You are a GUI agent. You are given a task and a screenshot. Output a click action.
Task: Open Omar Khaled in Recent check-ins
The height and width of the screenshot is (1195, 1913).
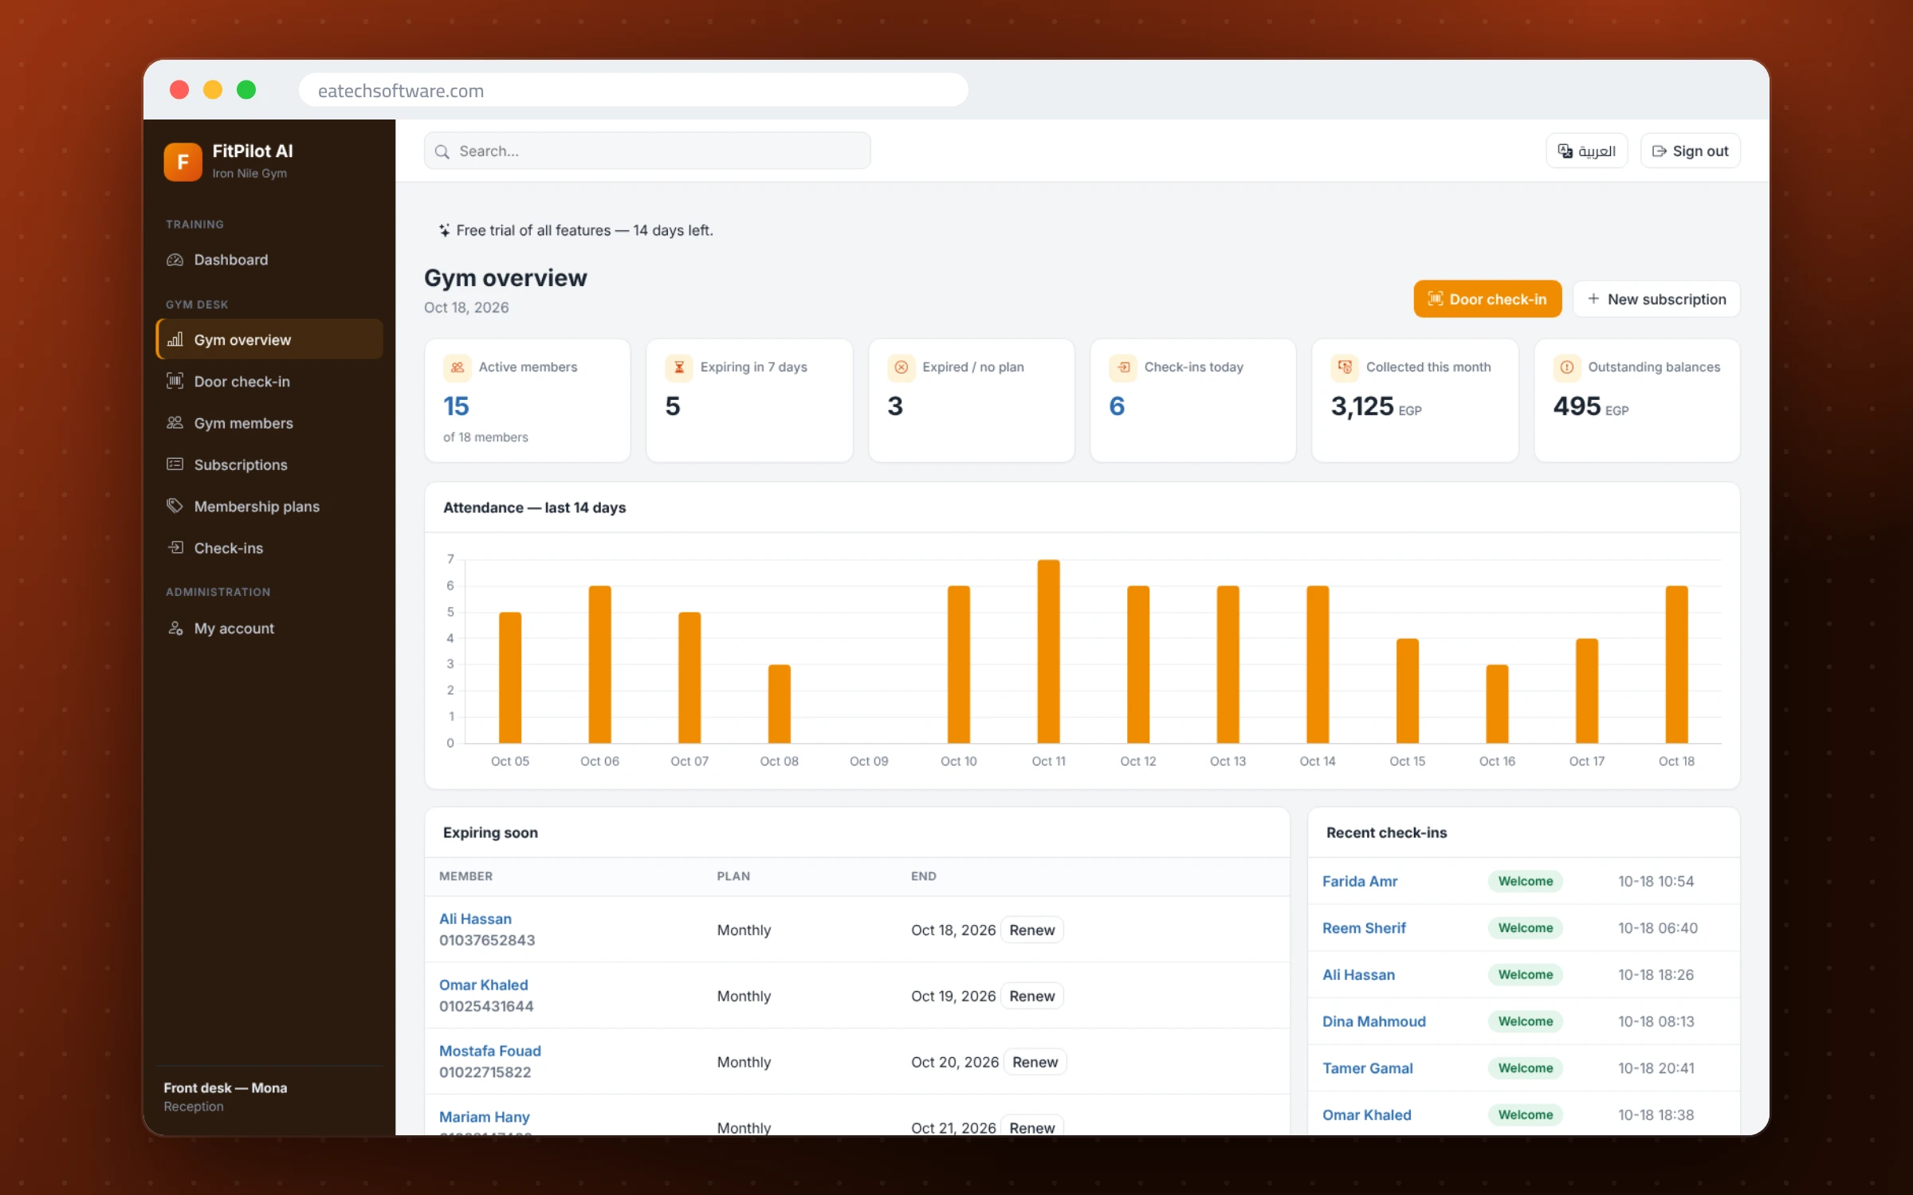(1366, 1115)
